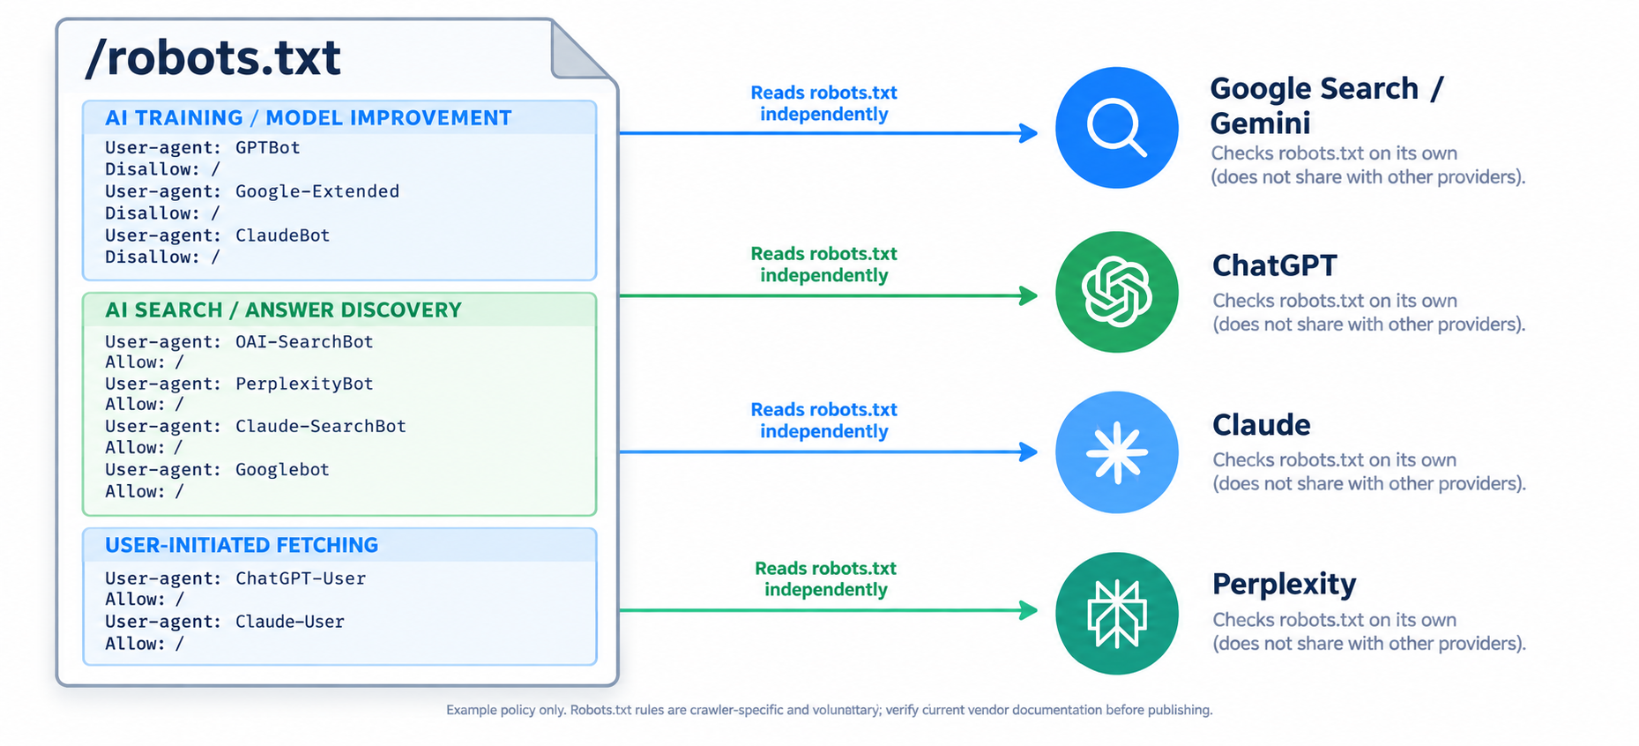Select the "Allow: /" line under OAI-SearchBot

click(145, 362)
